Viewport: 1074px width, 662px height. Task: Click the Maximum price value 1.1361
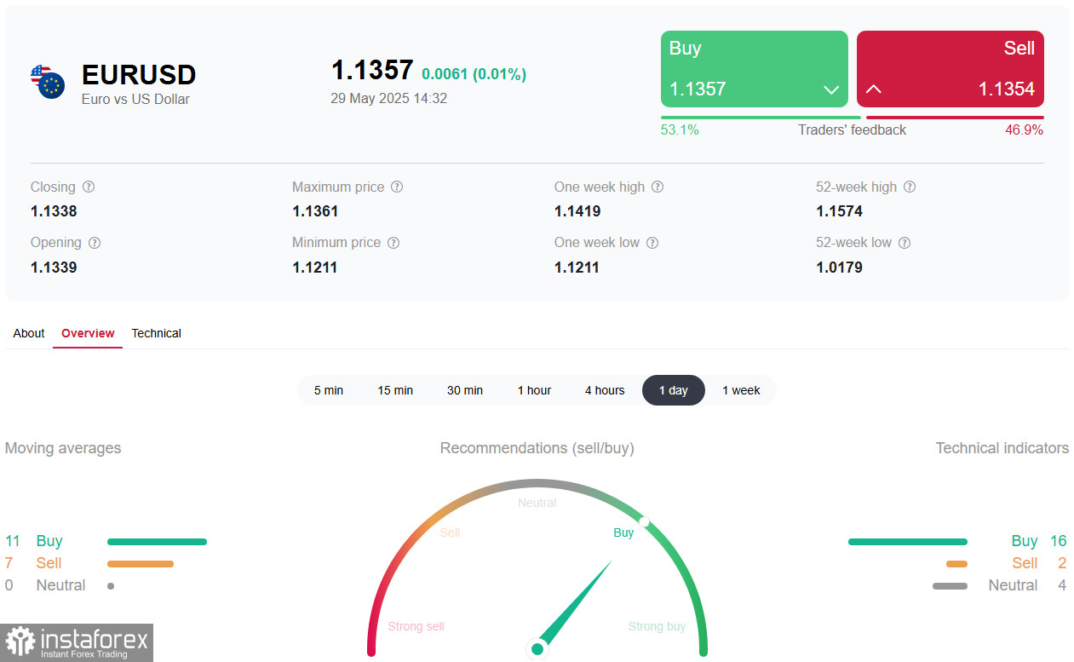pos(315,211)
